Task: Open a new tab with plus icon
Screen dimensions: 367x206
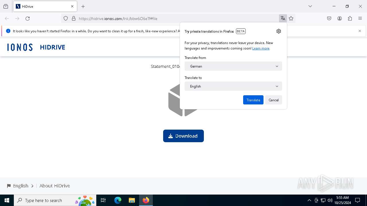Action: click(83, 6)
